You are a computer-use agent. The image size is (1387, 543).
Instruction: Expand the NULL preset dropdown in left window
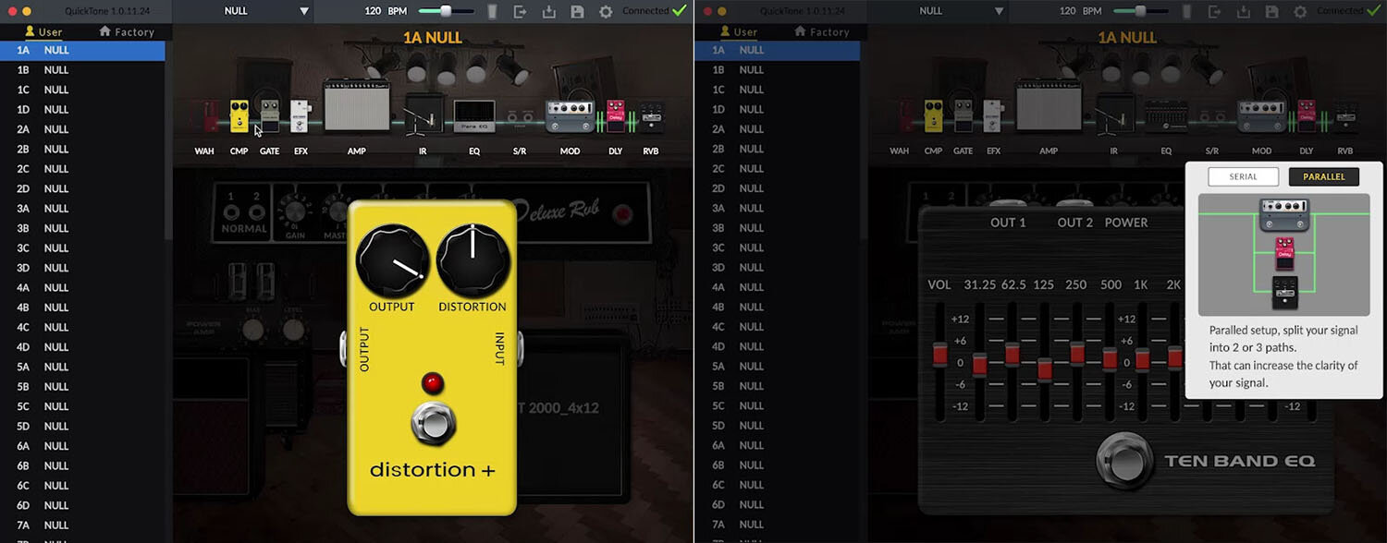(x=303, y=11)
